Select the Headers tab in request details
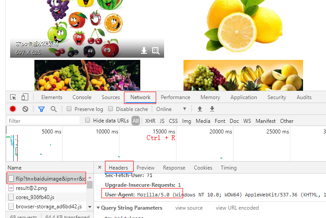This screenshot has width=326, height=218. (x=118, y=168)
